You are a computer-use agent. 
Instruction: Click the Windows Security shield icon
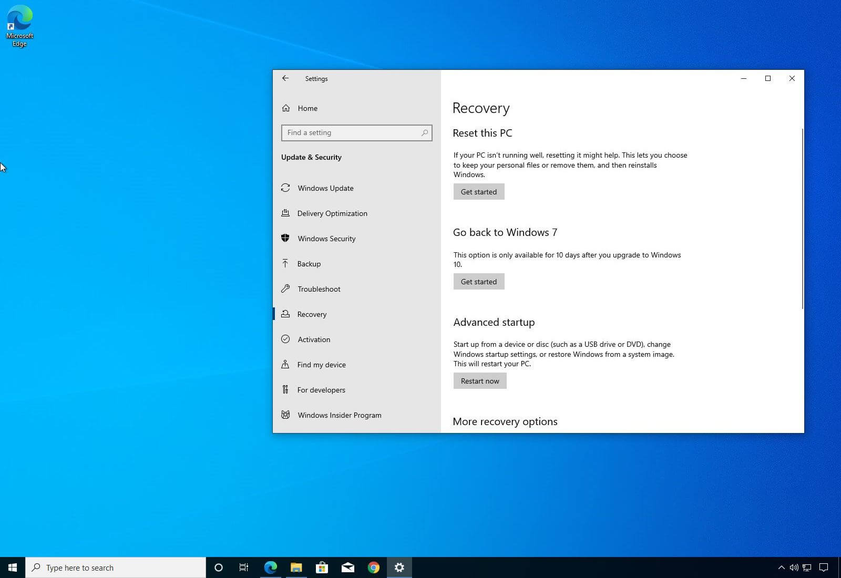point(285,239)
